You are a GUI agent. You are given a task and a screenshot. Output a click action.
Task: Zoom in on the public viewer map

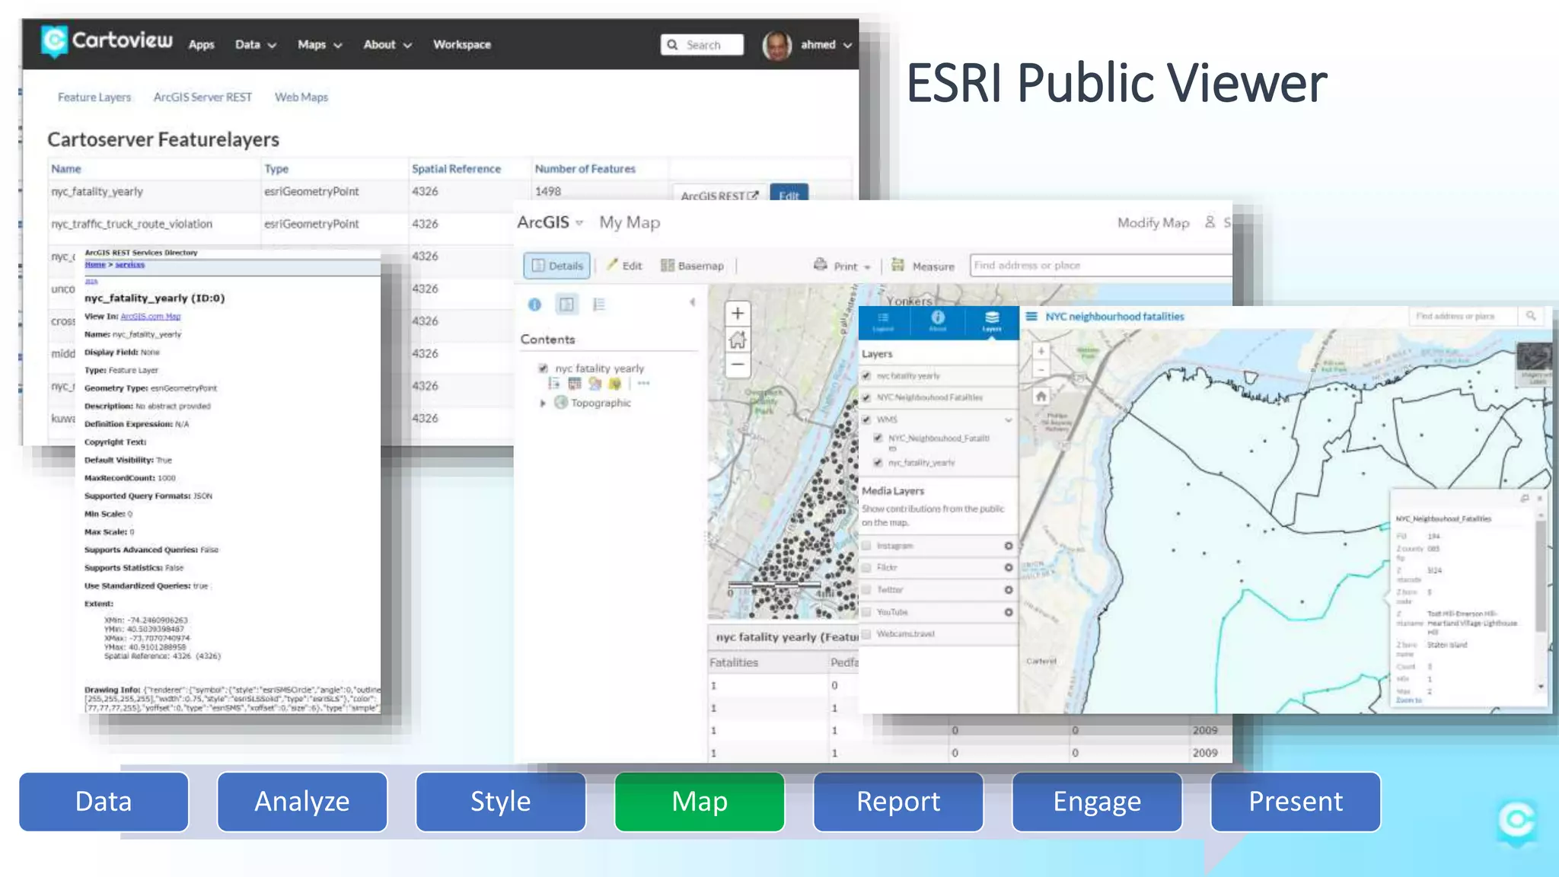(1041, 351)
